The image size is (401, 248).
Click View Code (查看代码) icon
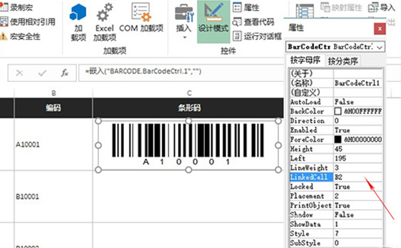point(237,22)
